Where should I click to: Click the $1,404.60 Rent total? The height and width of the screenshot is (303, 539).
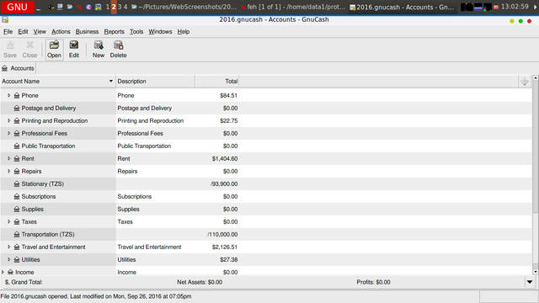coord(225,159)
